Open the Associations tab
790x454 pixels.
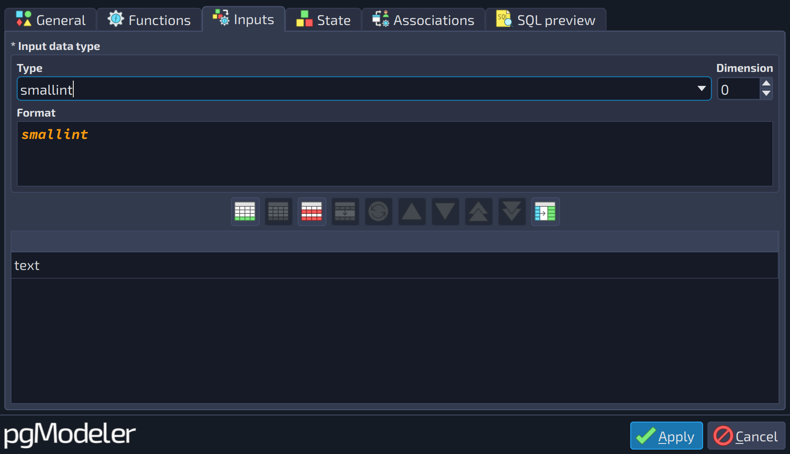(x=424, y=20)
